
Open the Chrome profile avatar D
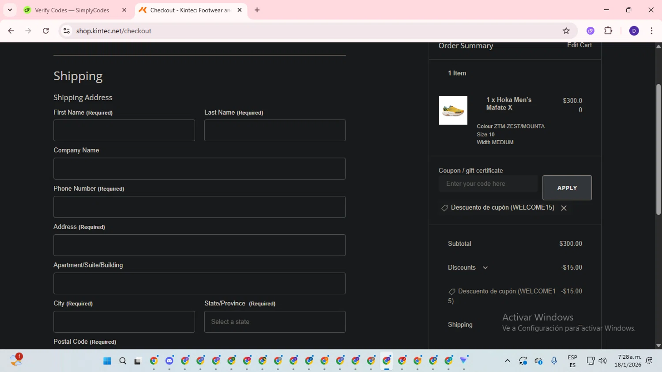click(x=634, y=31)
